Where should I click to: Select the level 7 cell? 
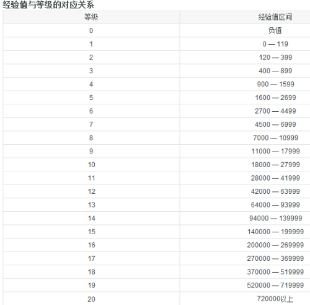91,124
